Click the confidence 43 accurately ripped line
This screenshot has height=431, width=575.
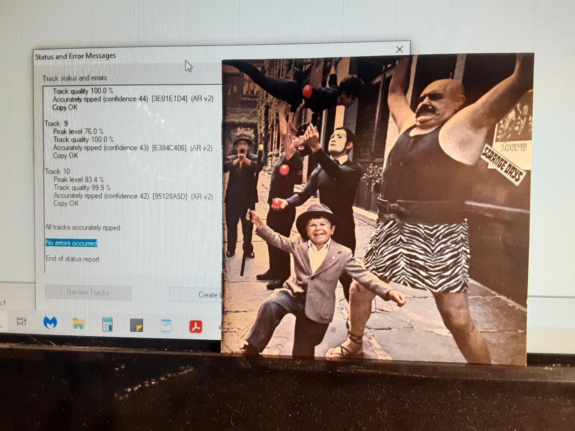point(133,148)
